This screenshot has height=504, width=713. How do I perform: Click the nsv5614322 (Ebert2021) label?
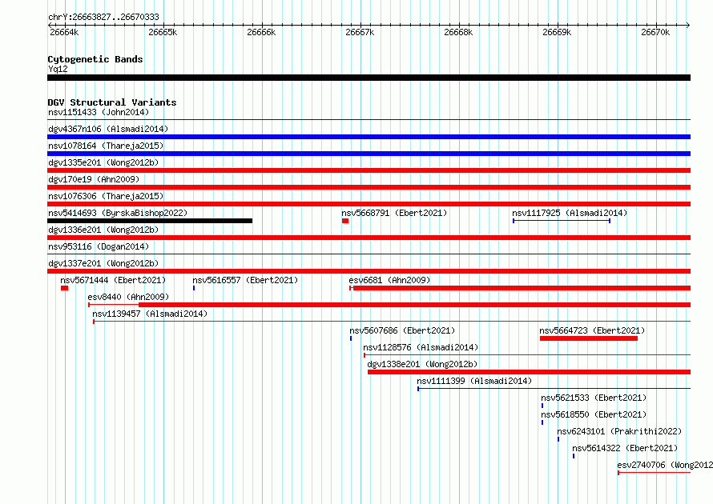625,448
